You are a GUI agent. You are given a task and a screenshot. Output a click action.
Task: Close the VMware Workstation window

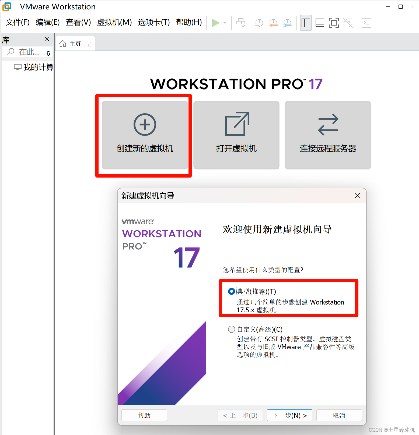point(413,6)
